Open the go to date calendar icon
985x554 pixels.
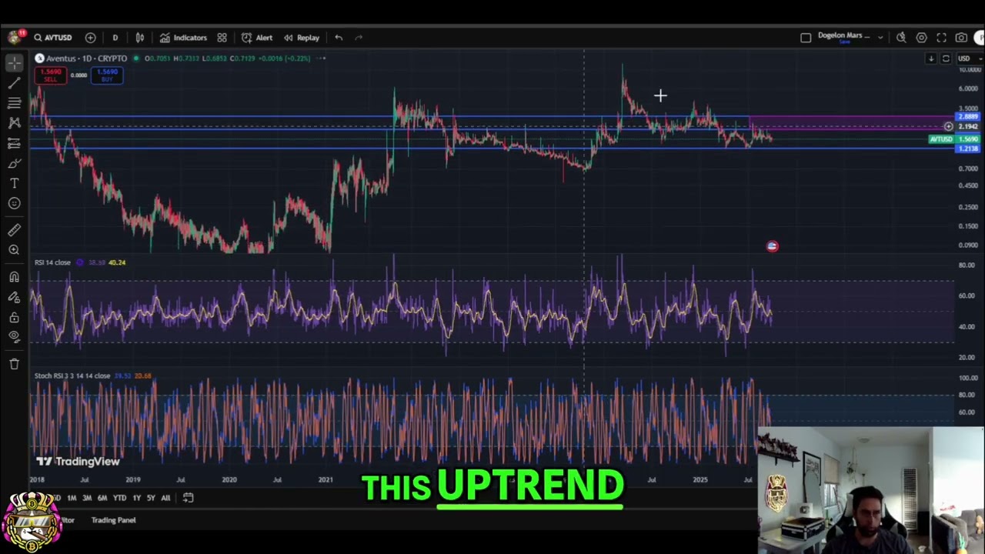coord(188,498)
